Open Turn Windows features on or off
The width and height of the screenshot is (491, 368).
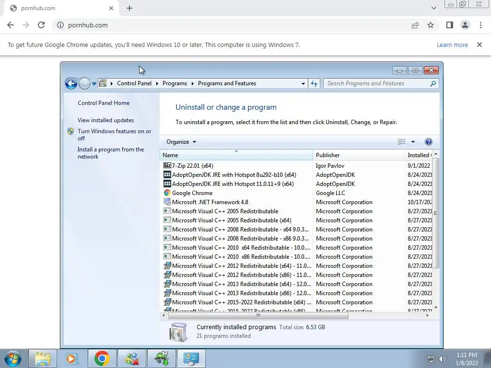(x=114, y=135)
